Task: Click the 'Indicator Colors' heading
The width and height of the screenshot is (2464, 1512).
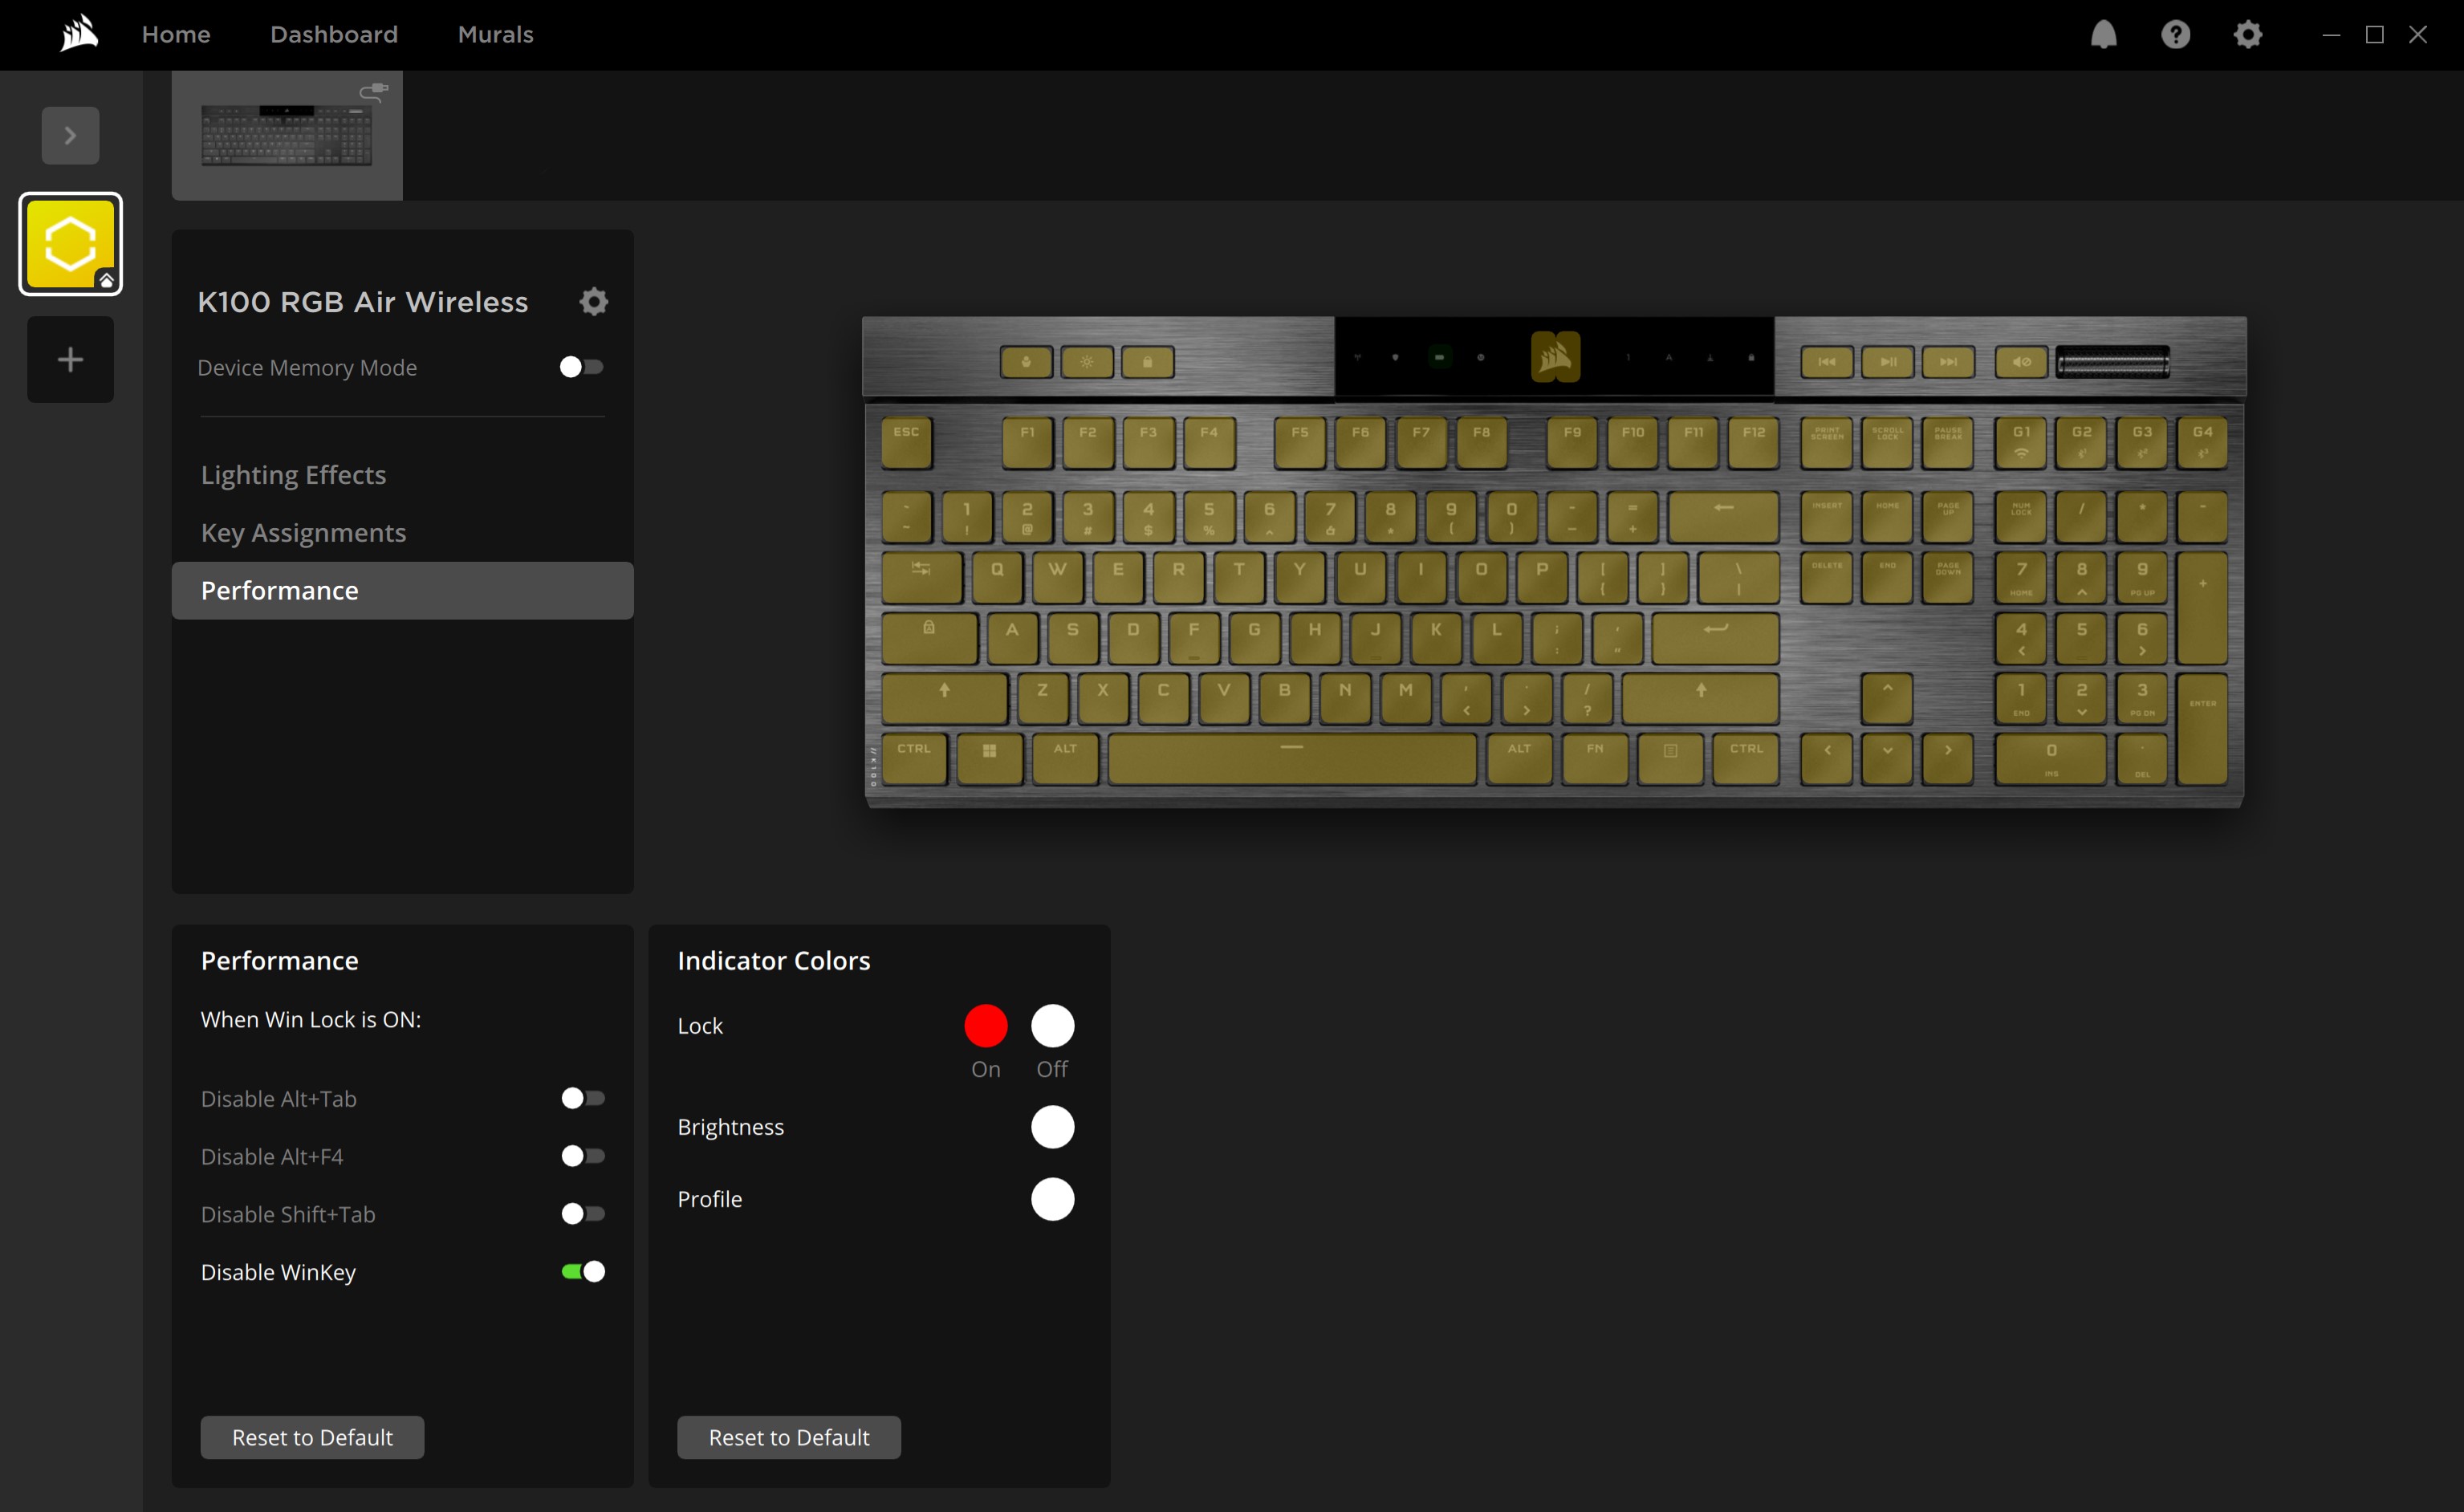Action: coord(774,961)
